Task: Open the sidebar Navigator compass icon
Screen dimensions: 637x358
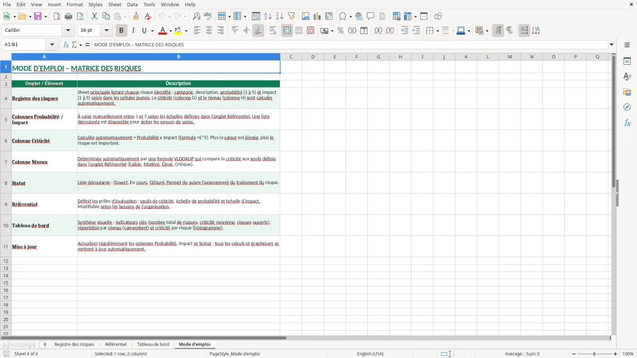Action: click(x=627, y=108)
